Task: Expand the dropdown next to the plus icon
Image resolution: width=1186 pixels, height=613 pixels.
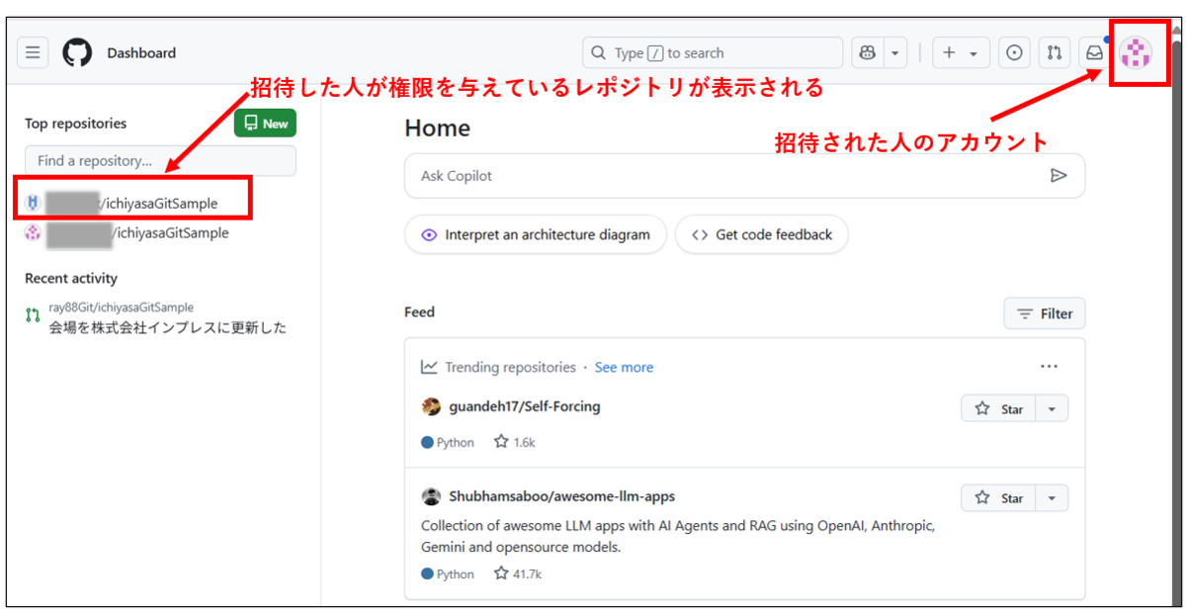Action: click(973, 52)
